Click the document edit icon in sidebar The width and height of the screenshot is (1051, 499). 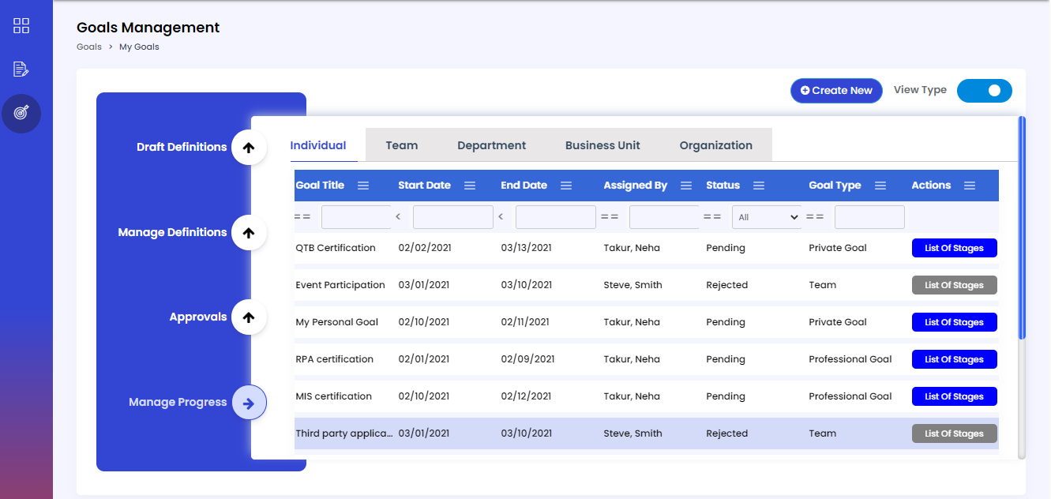pyautogui.click(x=21, y=69)
